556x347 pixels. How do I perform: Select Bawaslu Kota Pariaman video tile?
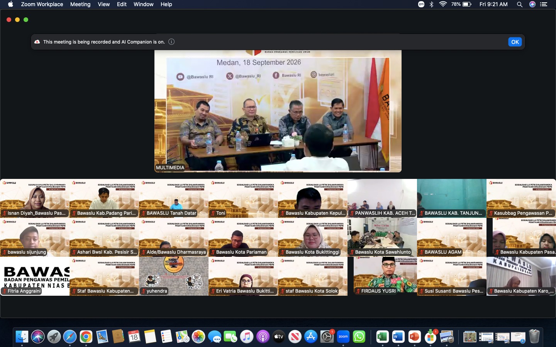point(243,237)
